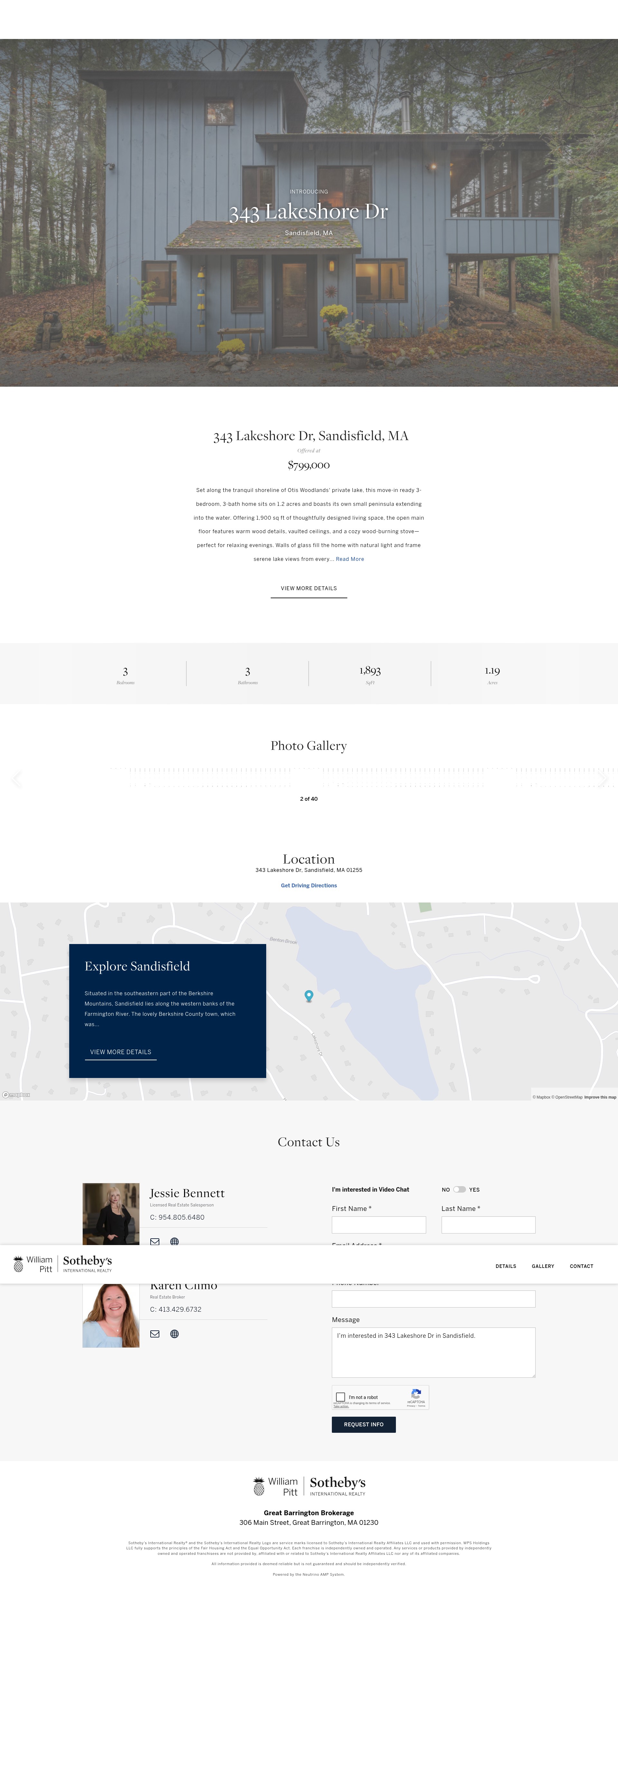
Task: Click the $799,000 price text
Action: click(x=309, y=465)
